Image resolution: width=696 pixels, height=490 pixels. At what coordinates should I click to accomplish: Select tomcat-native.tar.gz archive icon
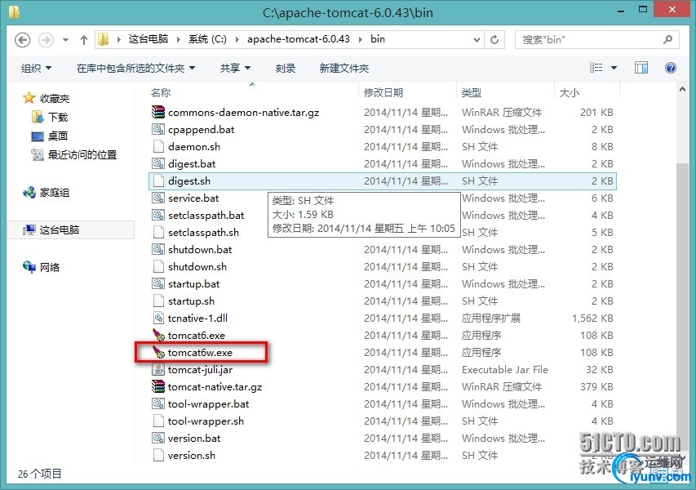(x=158, y=386)
